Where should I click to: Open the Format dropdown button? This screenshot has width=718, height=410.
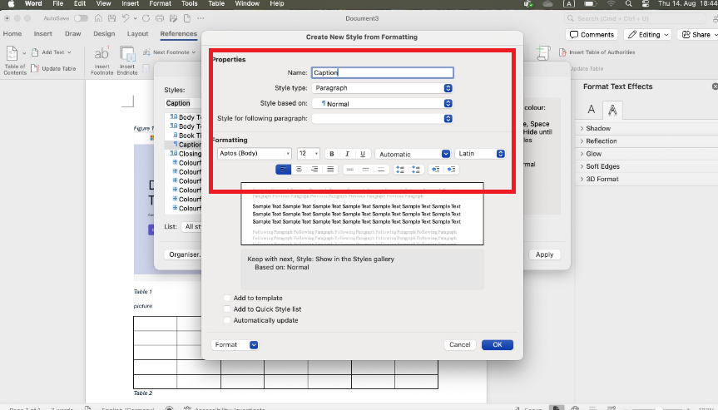pyautogui.click(x=235, y=344)
